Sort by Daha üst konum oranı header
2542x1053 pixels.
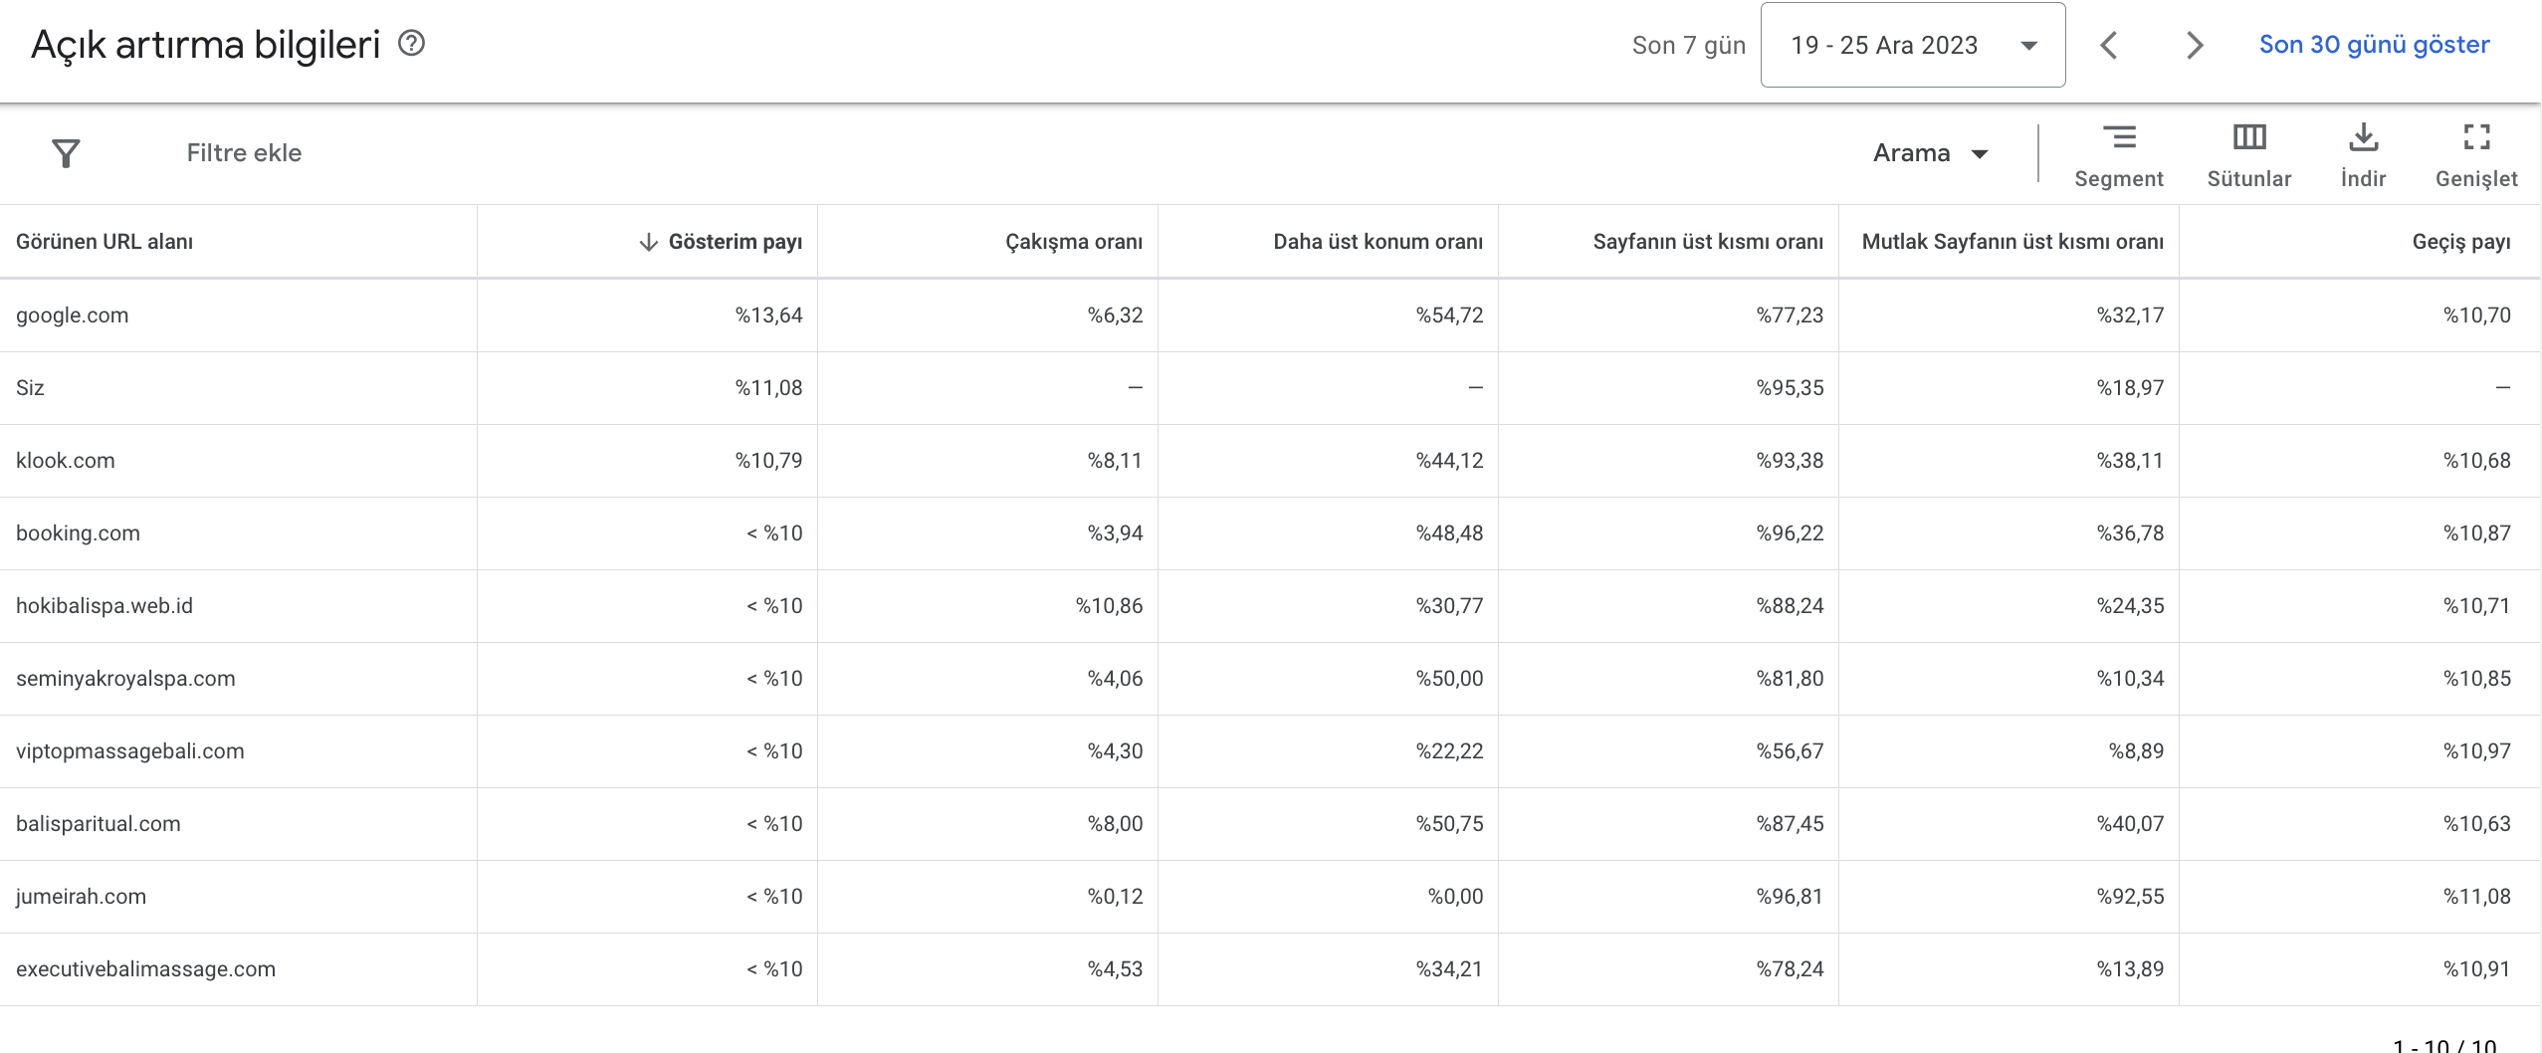coord(1377,242)
